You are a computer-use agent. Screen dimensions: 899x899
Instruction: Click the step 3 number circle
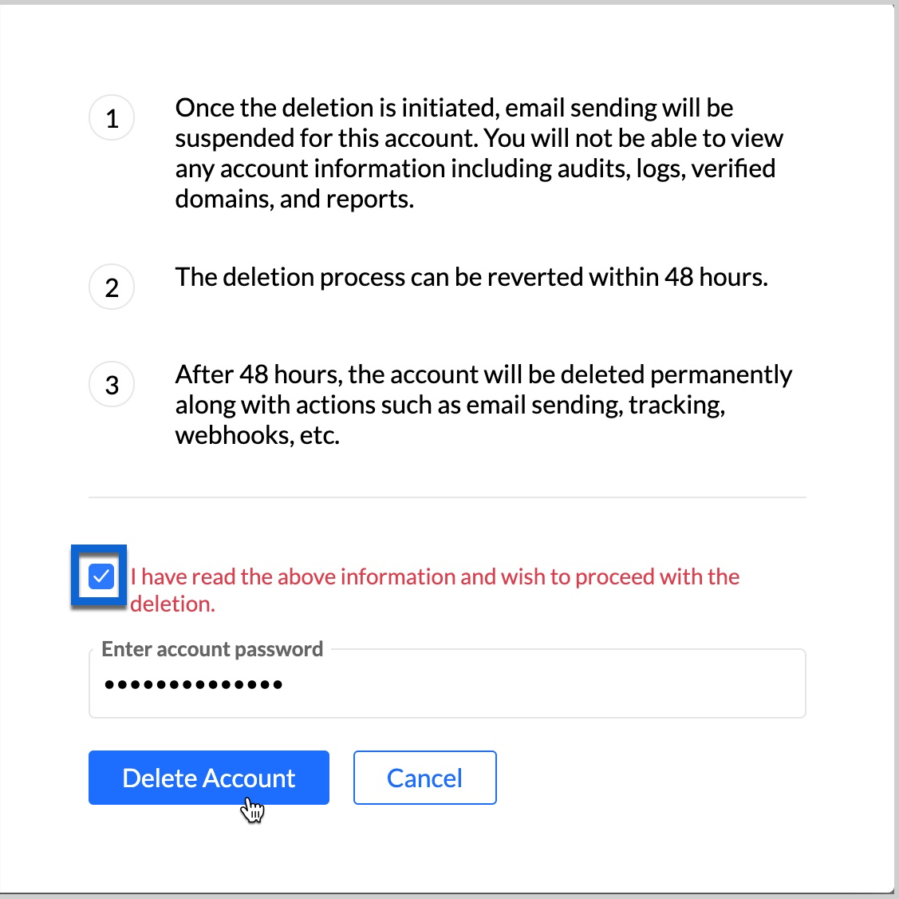tap(112, 385)
